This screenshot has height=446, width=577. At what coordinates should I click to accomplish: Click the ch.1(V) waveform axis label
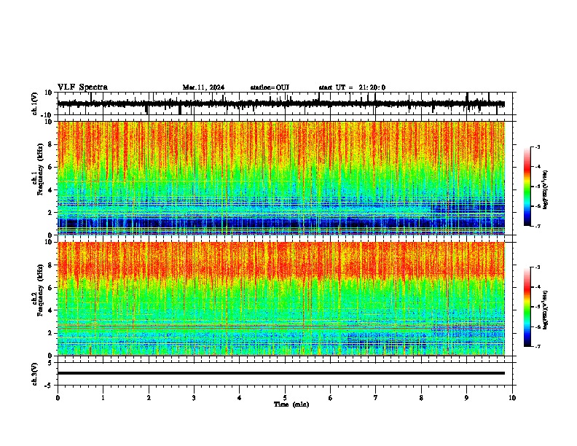[x=35, y=103]
